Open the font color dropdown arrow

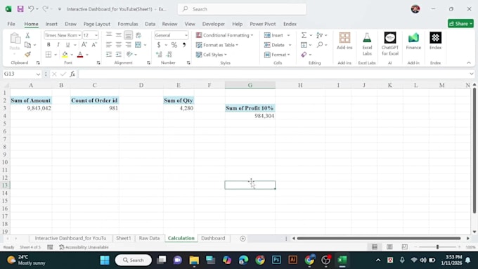(87, 55)
